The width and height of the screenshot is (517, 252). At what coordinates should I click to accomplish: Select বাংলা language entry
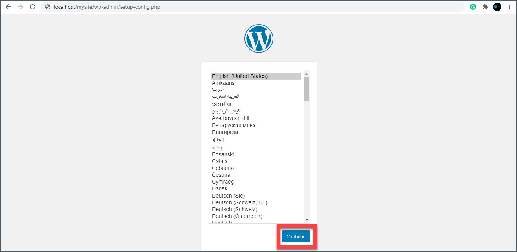(x=256, y=140)
